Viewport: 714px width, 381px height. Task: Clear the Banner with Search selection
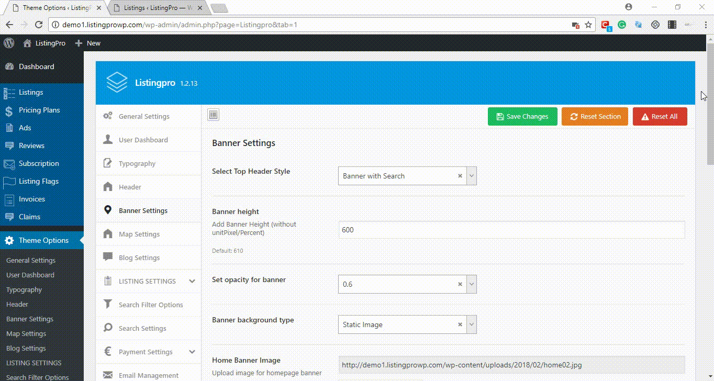pos(460,176)
